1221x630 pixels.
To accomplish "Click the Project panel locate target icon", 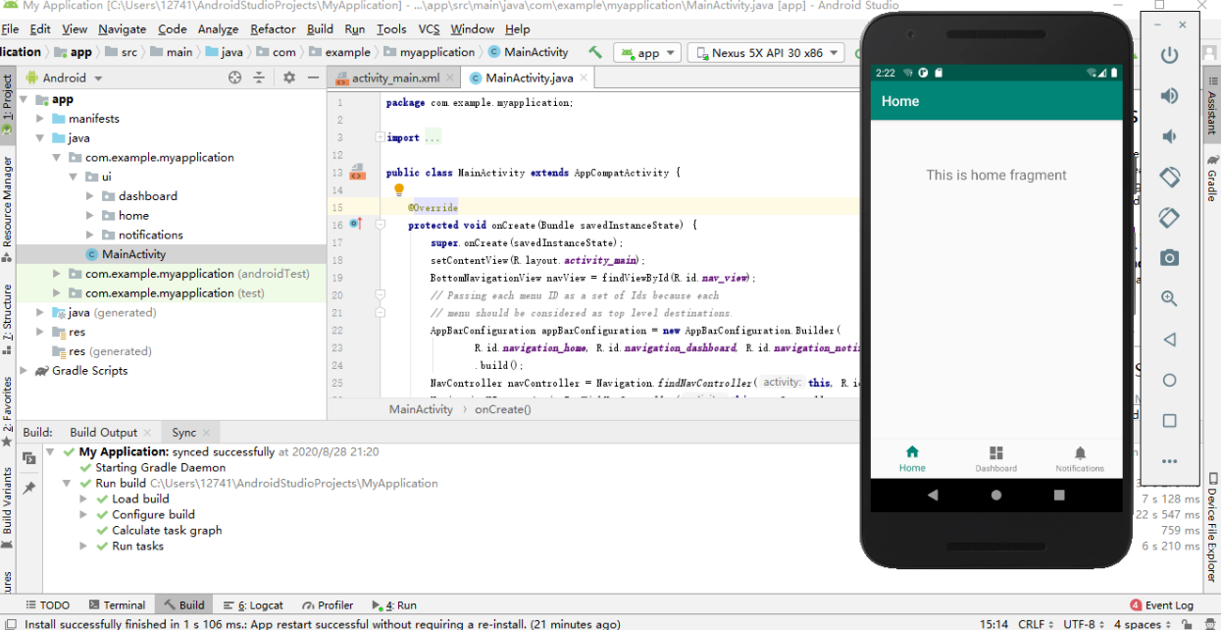I will coord(234,78).
